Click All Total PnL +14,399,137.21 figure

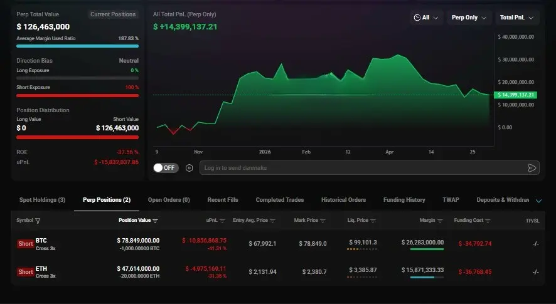(x=185, y=26)
